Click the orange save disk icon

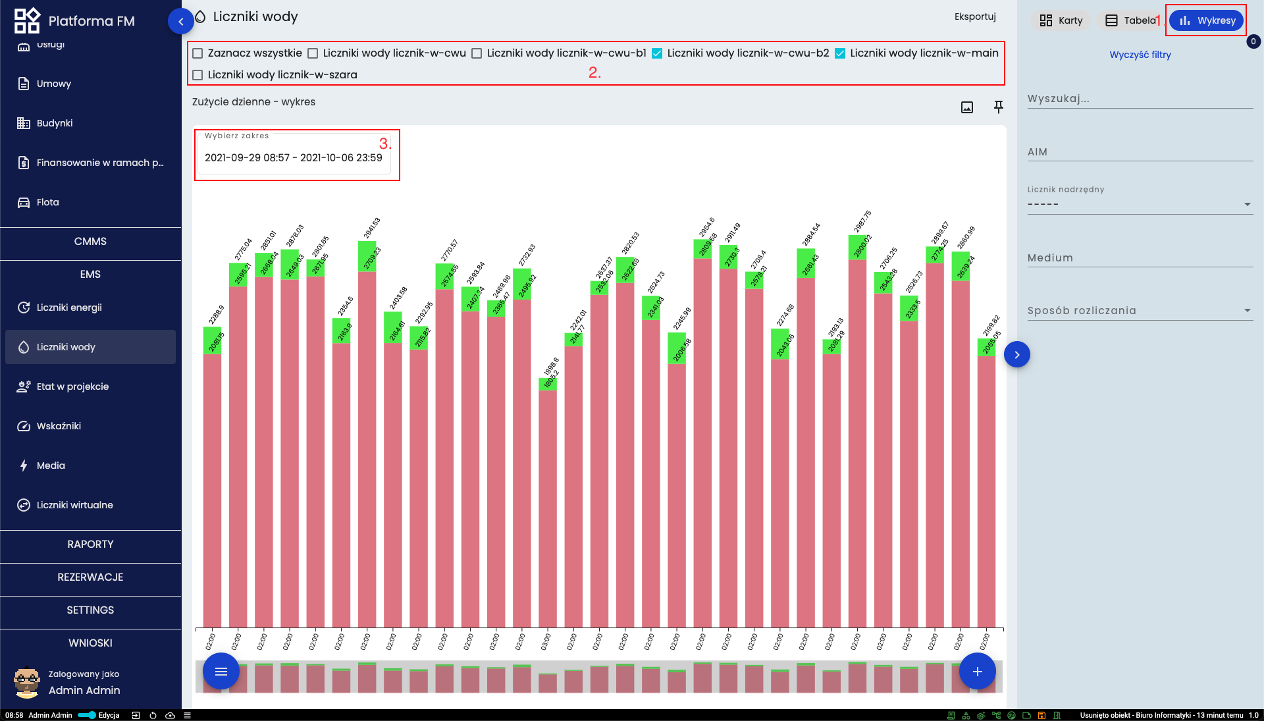1041,715
